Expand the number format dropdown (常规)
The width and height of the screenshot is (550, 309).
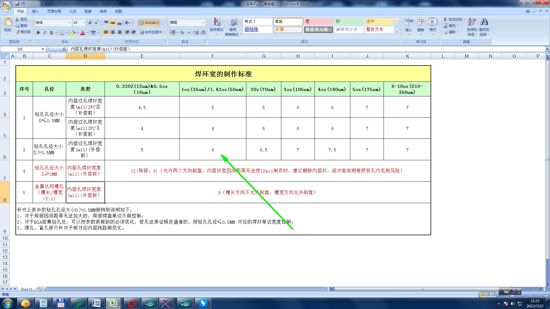pyautogui.click(x=204, y=23)
